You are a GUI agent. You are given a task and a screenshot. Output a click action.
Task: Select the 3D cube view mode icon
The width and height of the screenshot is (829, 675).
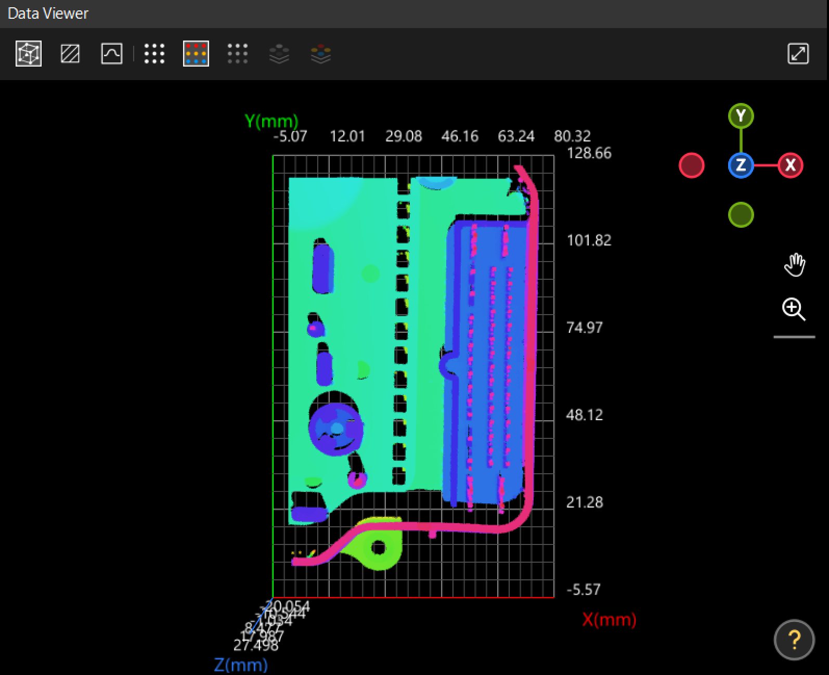(29, 54)
